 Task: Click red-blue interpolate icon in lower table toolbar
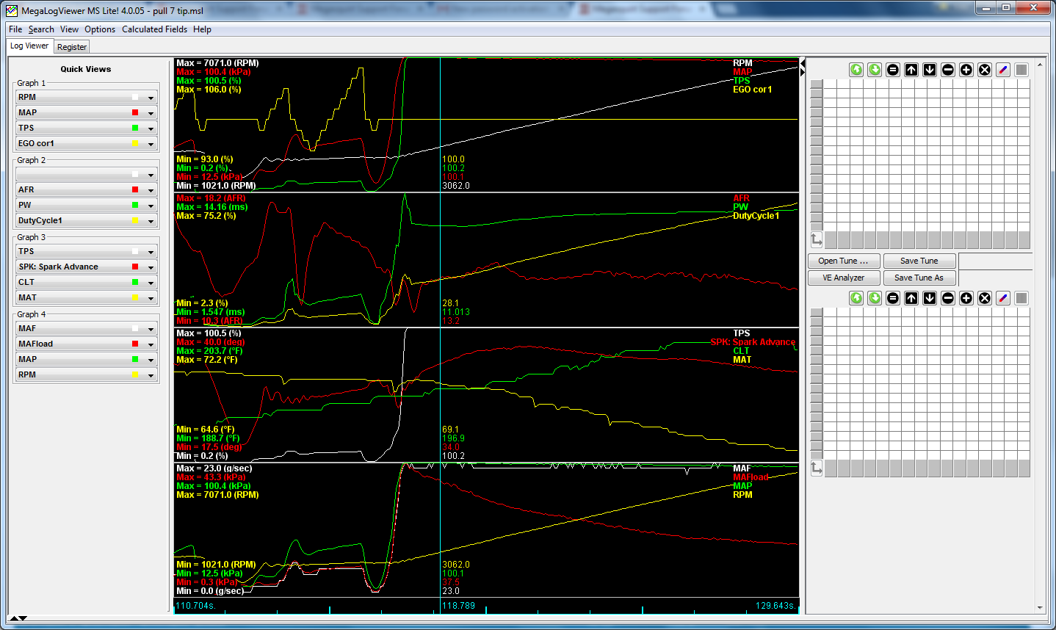coord(1003,298)
